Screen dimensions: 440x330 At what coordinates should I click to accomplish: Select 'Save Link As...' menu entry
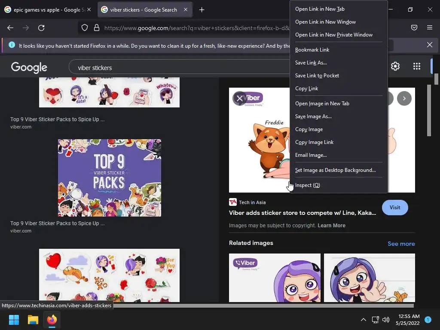pos(339,63)
